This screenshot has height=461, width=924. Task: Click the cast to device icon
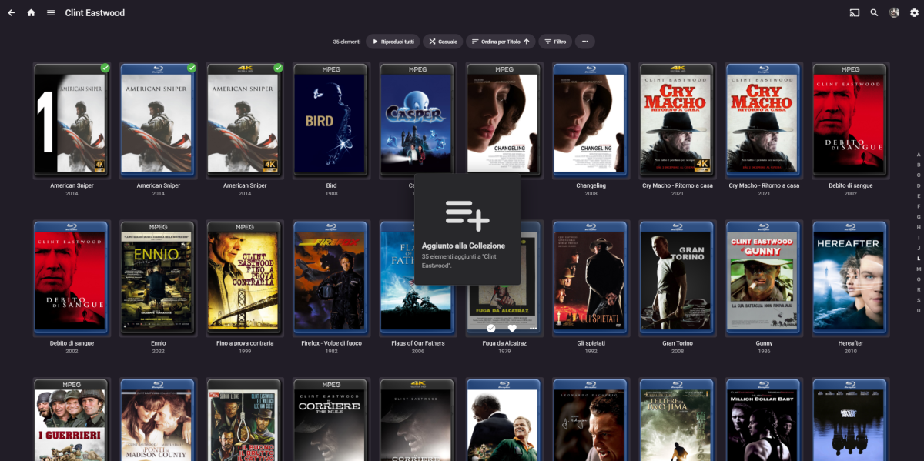(x=854, y=13)
